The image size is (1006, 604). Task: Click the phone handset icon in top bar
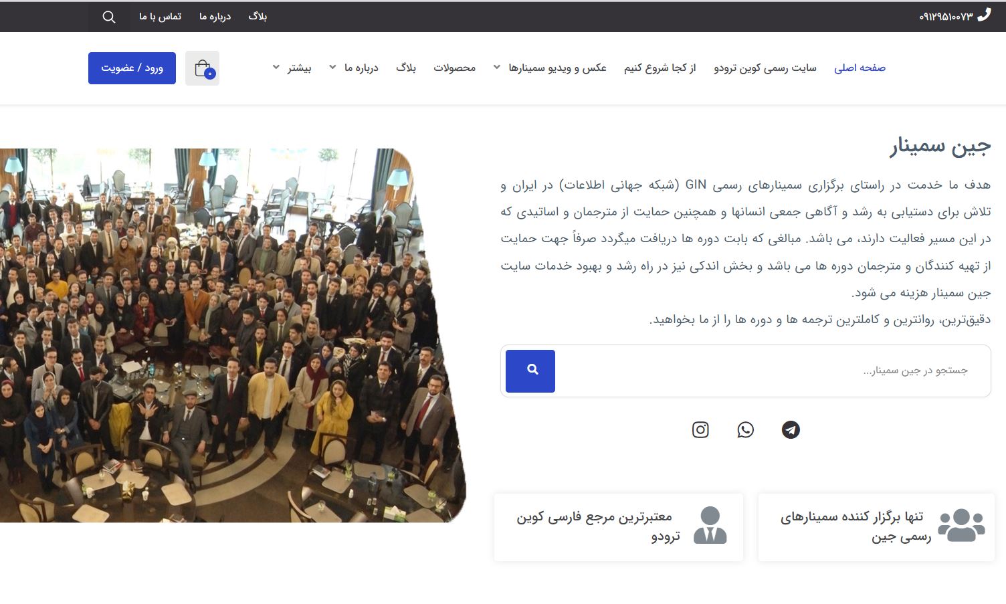click(984, 15)
